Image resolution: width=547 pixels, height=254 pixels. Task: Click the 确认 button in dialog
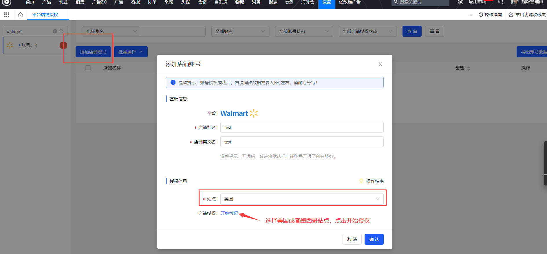click(x=374, y=239)
